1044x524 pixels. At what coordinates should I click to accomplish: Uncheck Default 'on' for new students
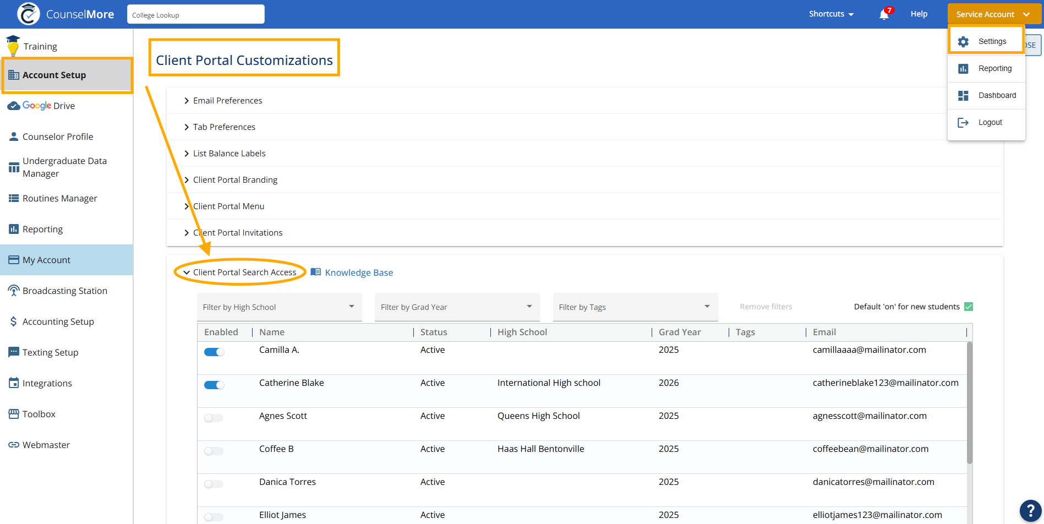(969, 307)
